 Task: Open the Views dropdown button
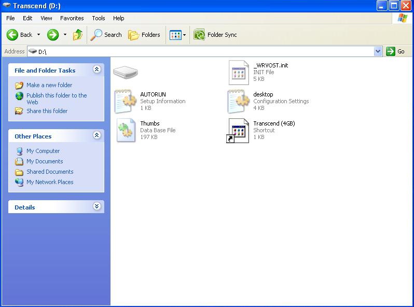pos(177,35)
